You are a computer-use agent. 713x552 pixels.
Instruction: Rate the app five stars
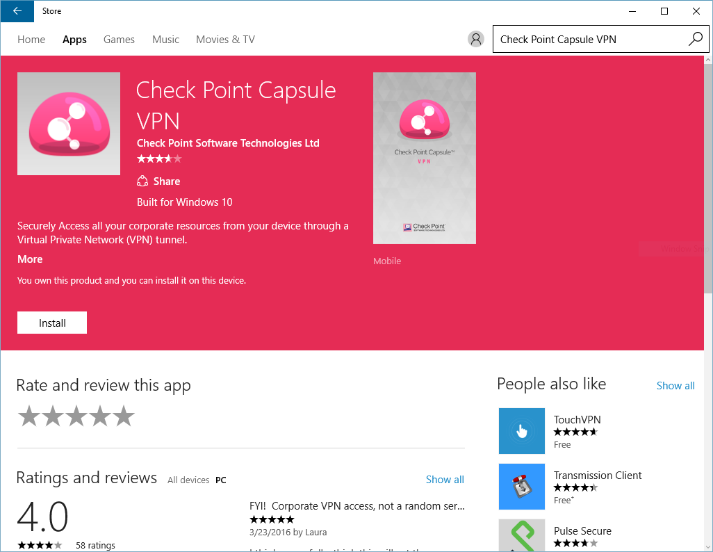click(124, 416)
